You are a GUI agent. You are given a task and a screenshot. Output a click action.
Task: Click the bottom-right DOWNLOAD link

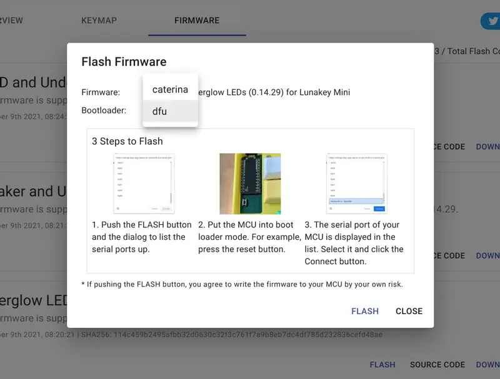pos(488,365)
